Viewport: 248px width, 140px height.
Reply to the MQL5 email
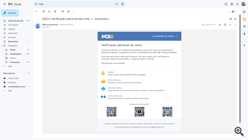230,25
